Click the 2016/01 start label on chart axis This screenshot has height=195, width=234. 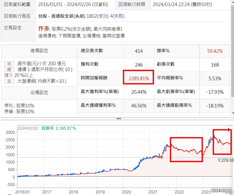click(x=22, y=192)
